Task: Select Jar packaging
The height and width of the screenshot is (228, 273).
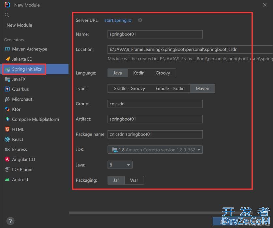Action: 116,180
